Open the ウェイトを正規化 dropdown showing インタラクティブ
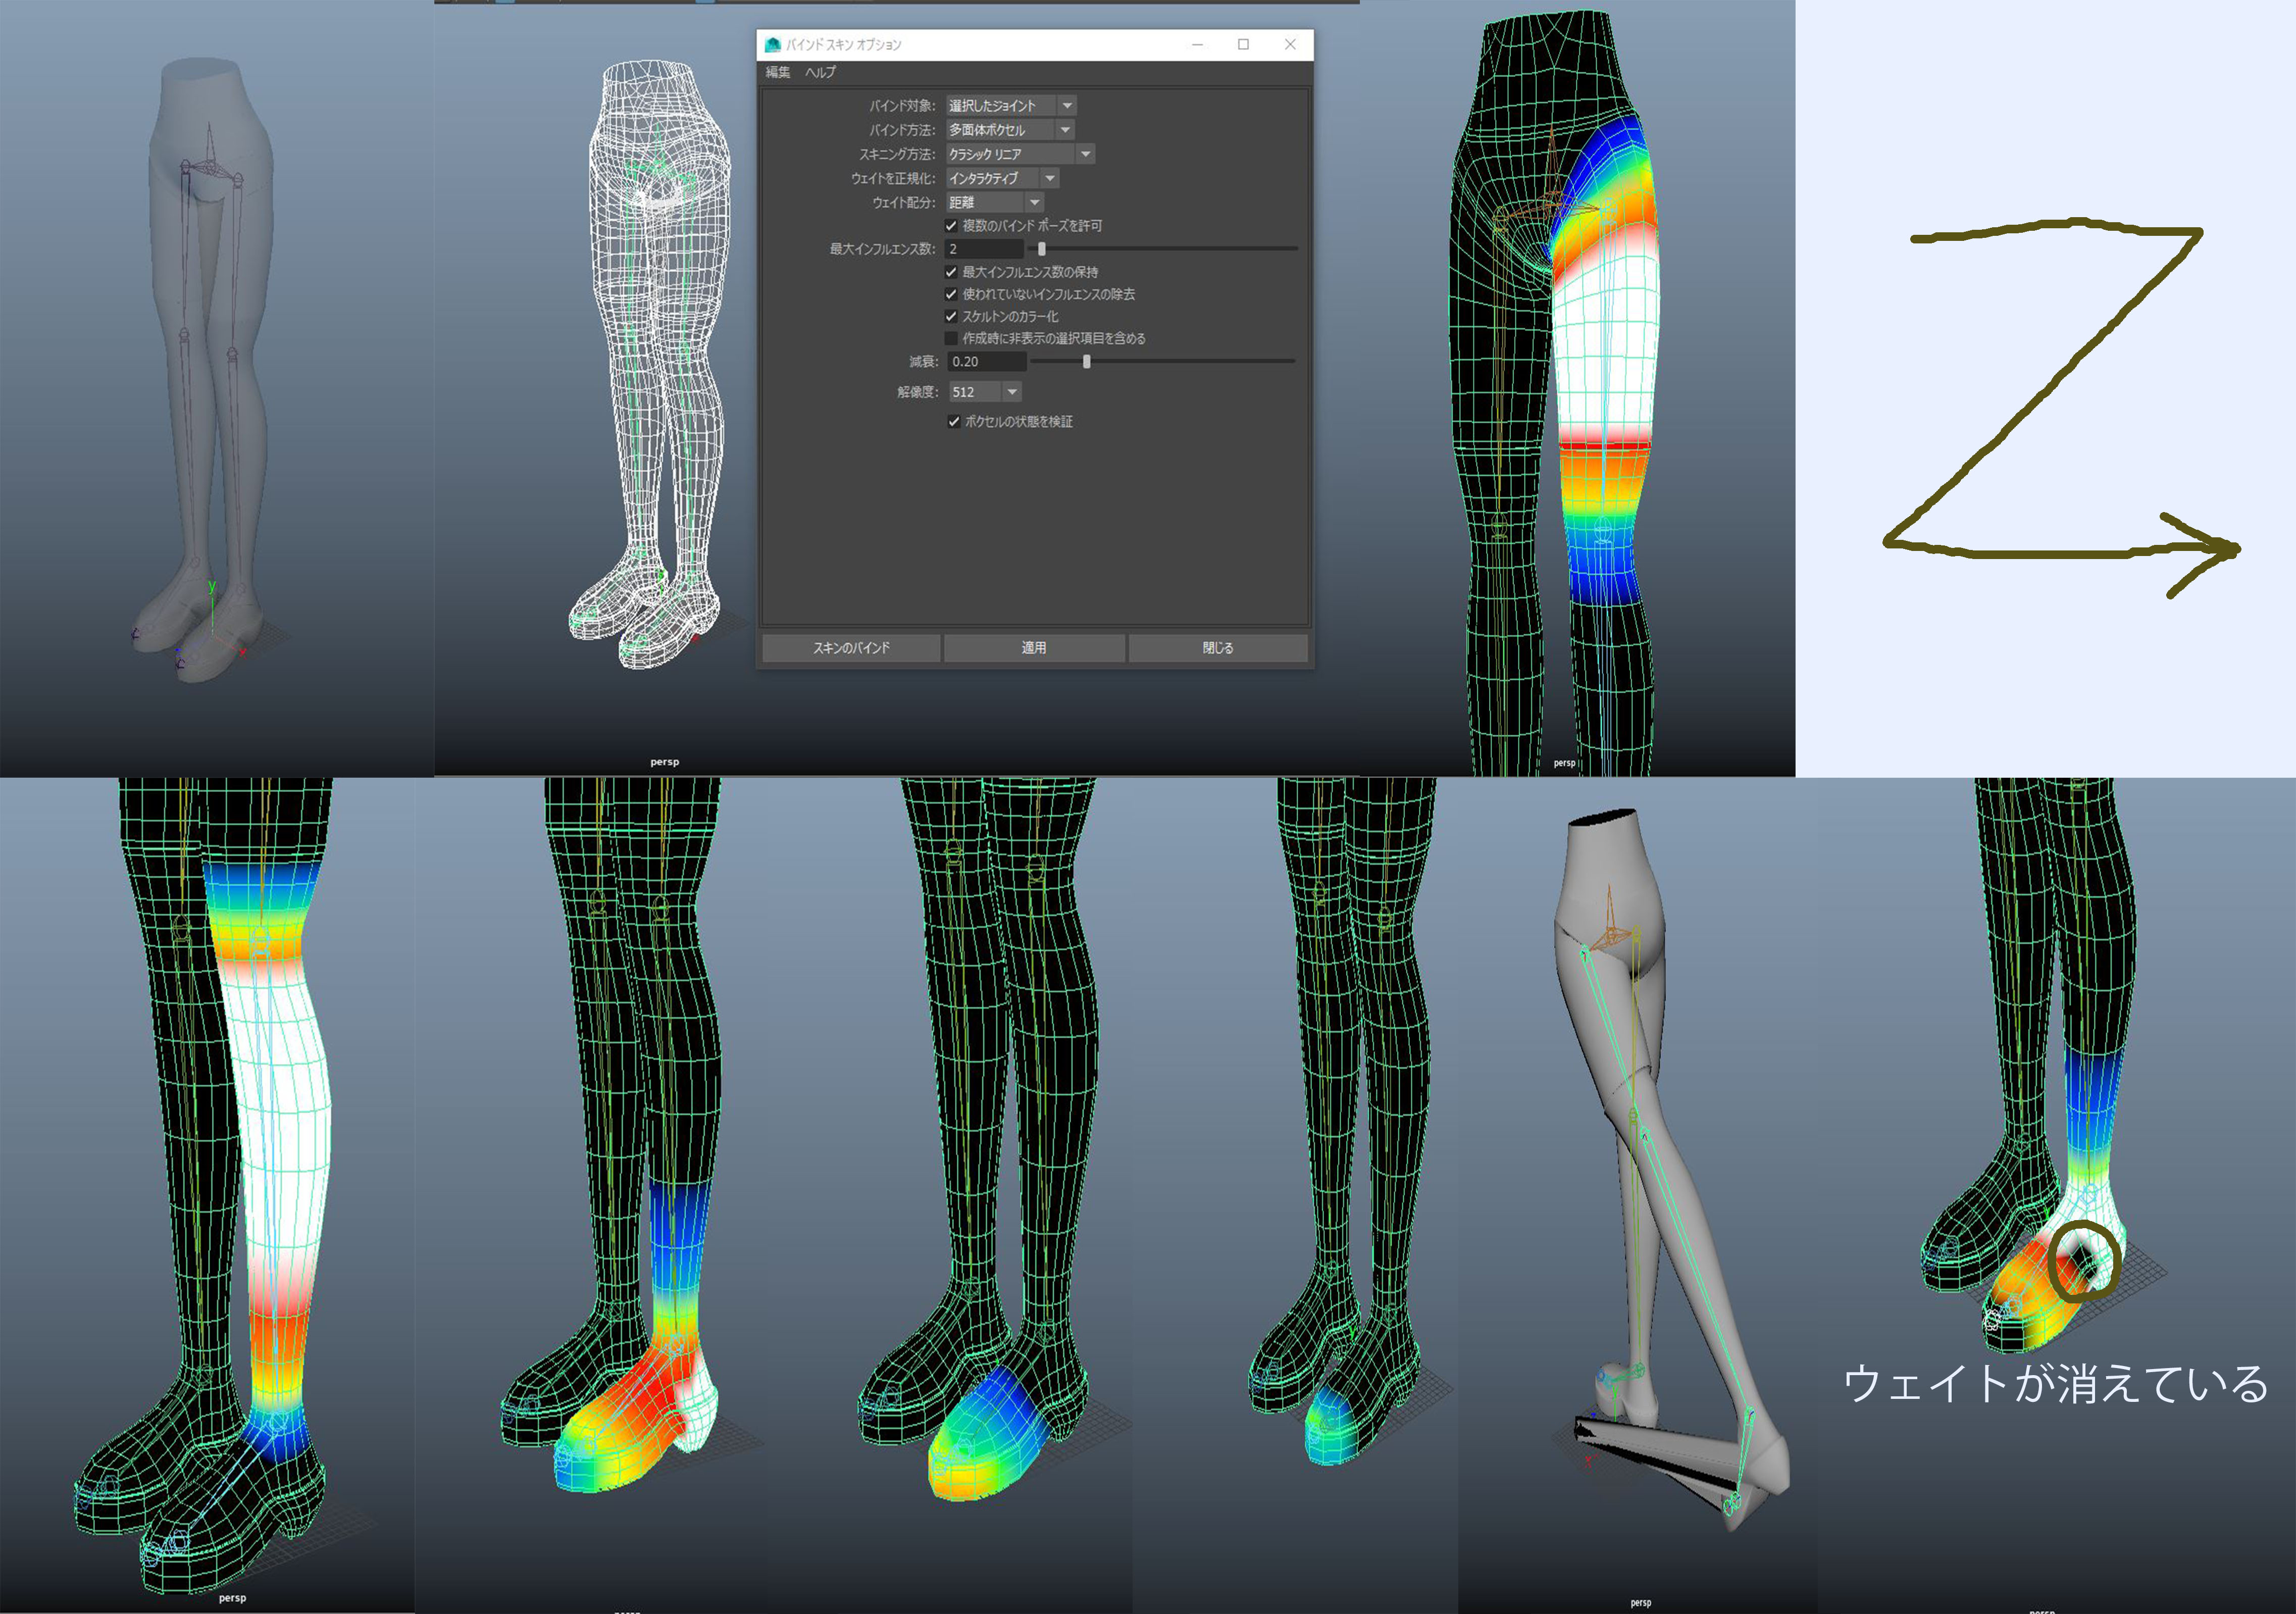 click(1002, 178)
